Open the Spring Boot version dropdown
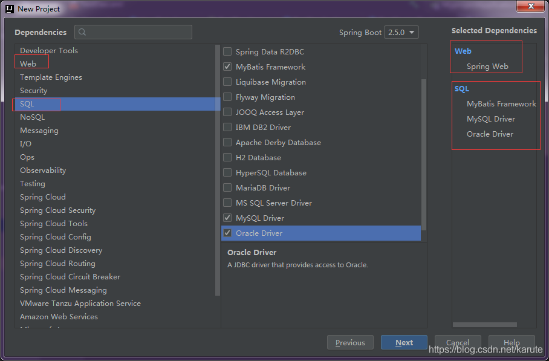The height and width of the screenshot is (361, 549). pos(401,32)
